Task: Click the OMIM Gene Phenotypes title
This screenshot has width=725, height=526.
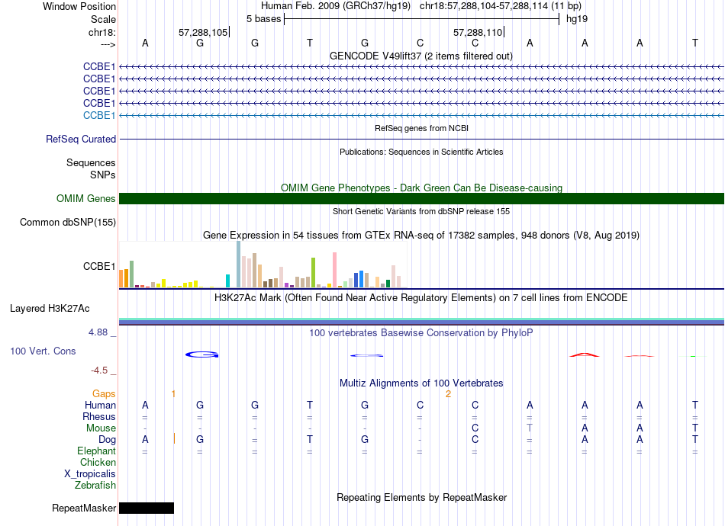Action: click(x=421, y=188)
